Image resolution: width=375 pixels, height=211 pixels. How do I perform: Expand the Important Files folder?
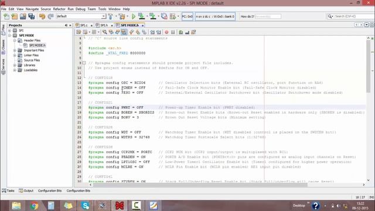tap(15, 50)
